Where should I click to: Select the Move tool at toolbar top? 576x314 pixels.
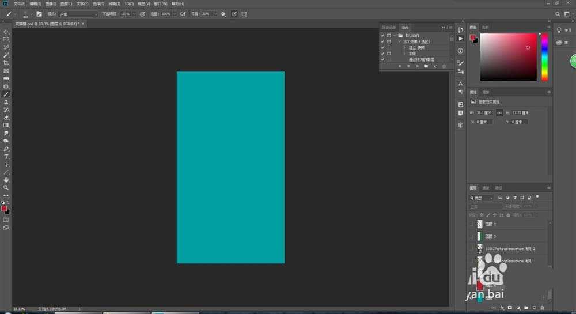tap(6, 32)
